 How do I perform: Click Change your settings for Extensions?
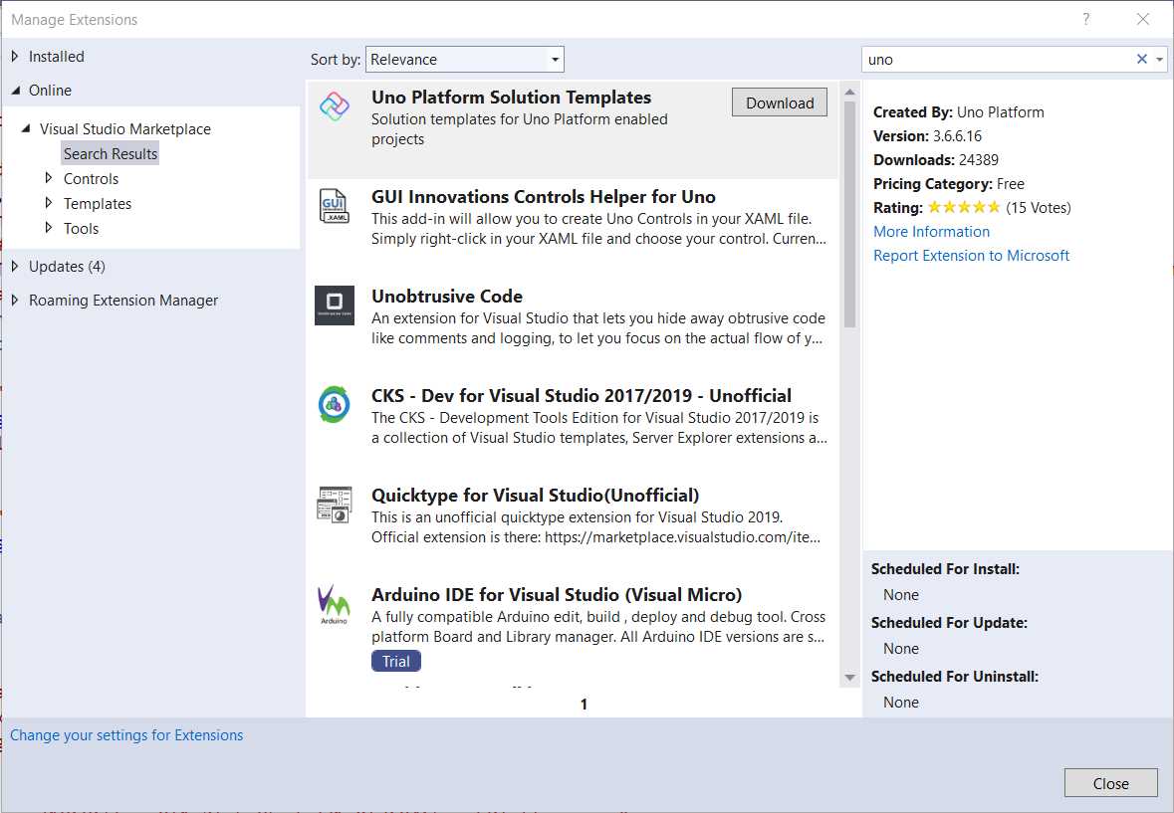(126, 734)
